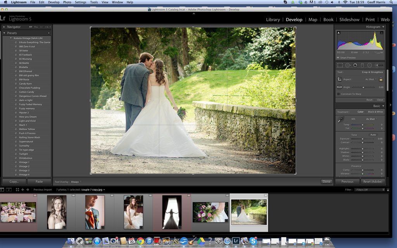397x248 pixels.
Task: Choose the Graduated Filter tool
Action: point(362,65)
